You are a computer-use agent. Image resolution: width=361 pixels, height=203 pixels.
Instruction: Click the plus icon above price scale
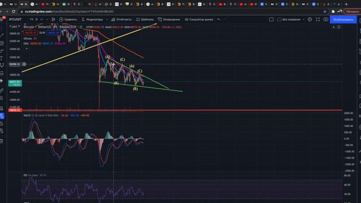(x=333, y=27)
